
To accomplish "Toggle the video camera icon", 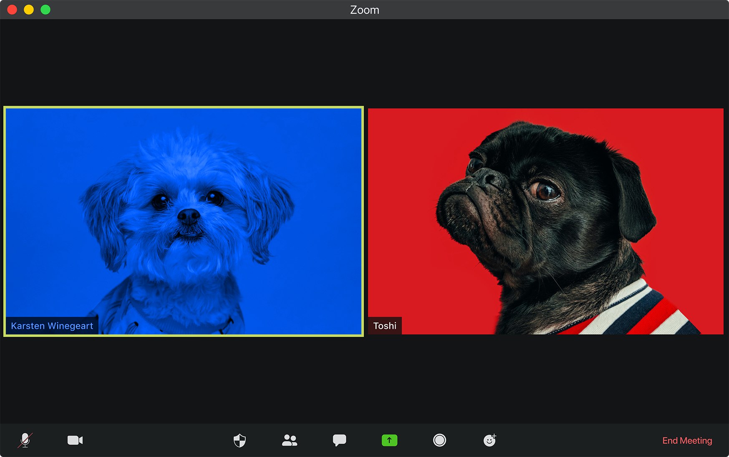I will point(75,440).
